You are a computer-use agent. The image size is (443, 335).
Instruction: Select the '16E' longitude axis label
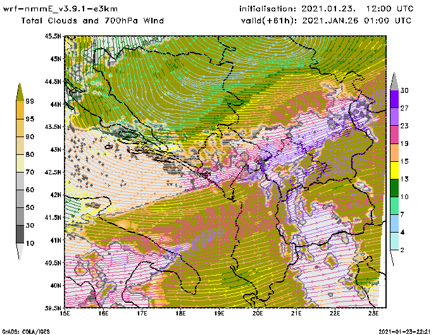pyautogui.click(x=103, y=314)
